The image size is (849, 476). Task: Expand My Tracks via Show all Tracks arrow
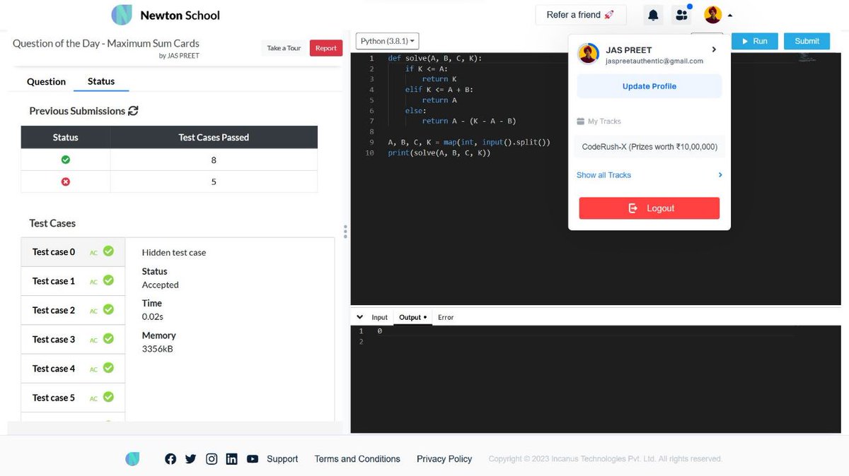(x=720, y=174)
